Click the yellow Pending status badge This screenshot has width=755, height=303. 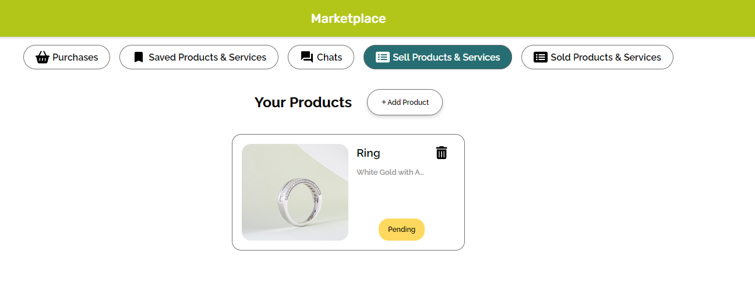pyautogui.click(x=401, y=229)
